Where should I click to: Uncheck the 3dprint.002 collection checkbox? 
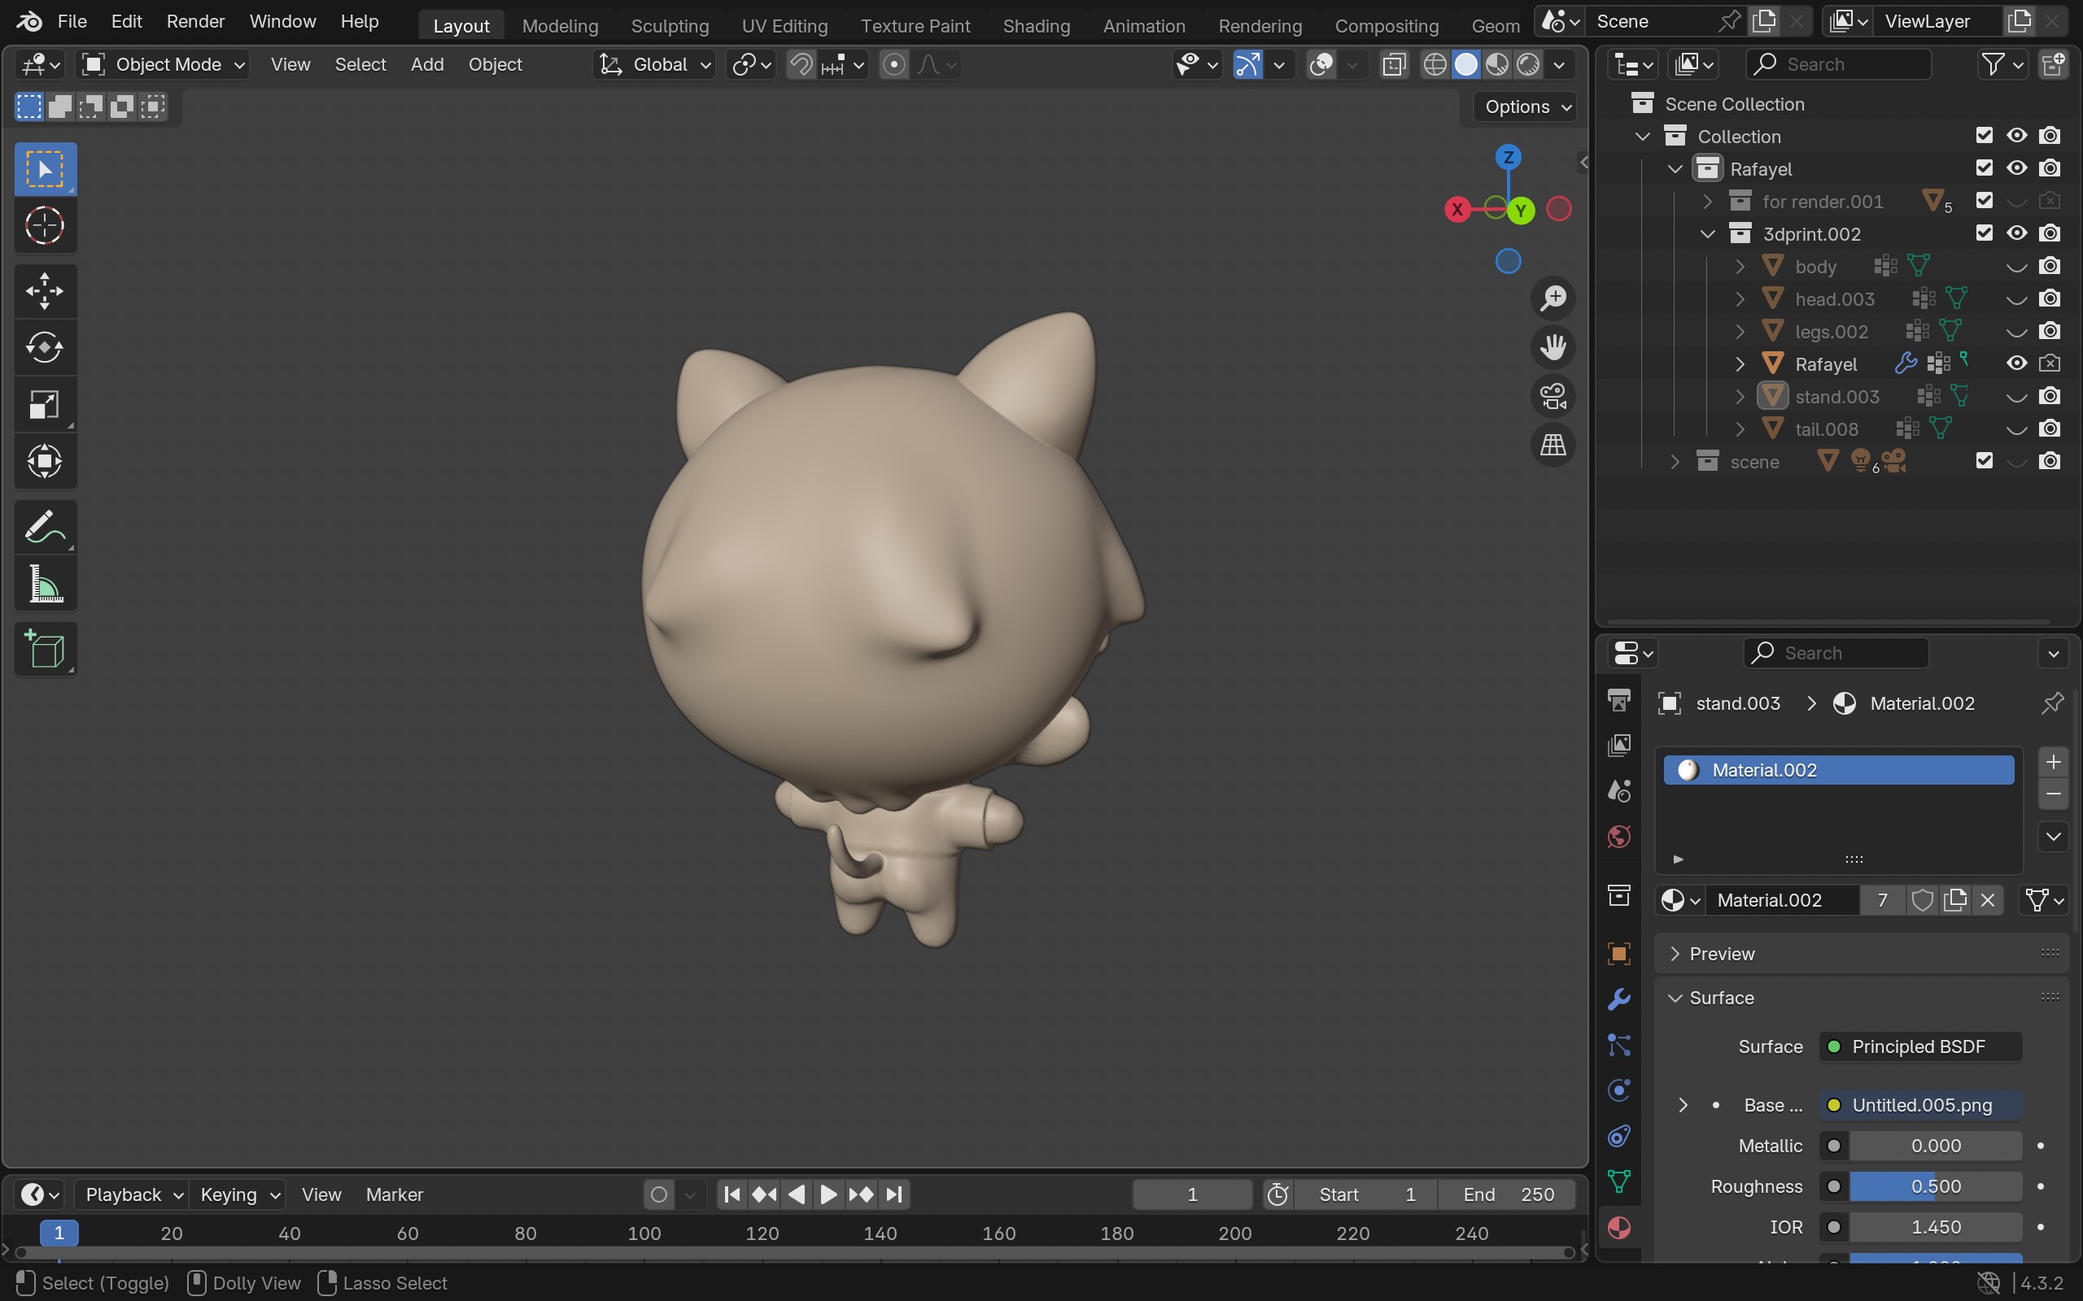[1984, 233]
